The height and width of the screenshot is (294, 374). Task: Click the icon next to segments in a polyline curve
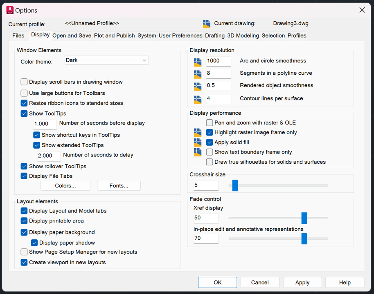tap(197, 73)
